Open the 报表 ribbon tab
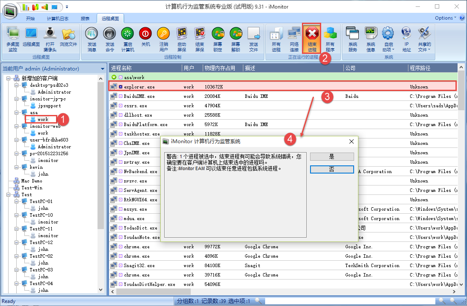Image resolution: width=467 pixels, height=306 pixels. pyautogui.click(x=85, y=19)
